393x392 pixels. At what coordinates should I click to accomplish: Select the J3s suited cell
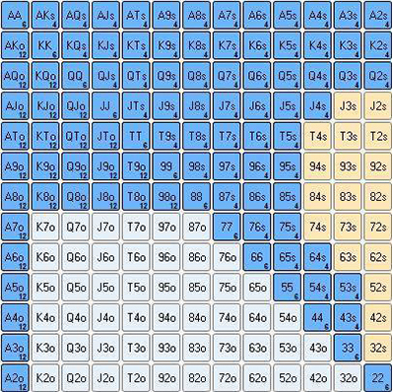pos(348,105)
